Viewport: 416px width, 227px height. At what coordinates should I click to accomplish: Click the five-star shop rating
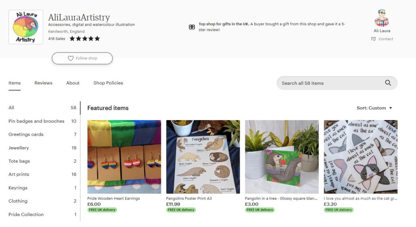[84, 39]
